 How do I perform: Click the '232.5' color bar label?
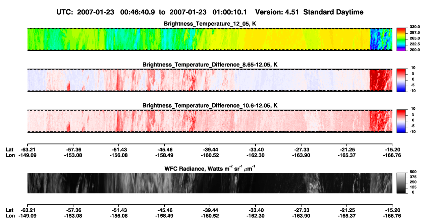[414, 44]
